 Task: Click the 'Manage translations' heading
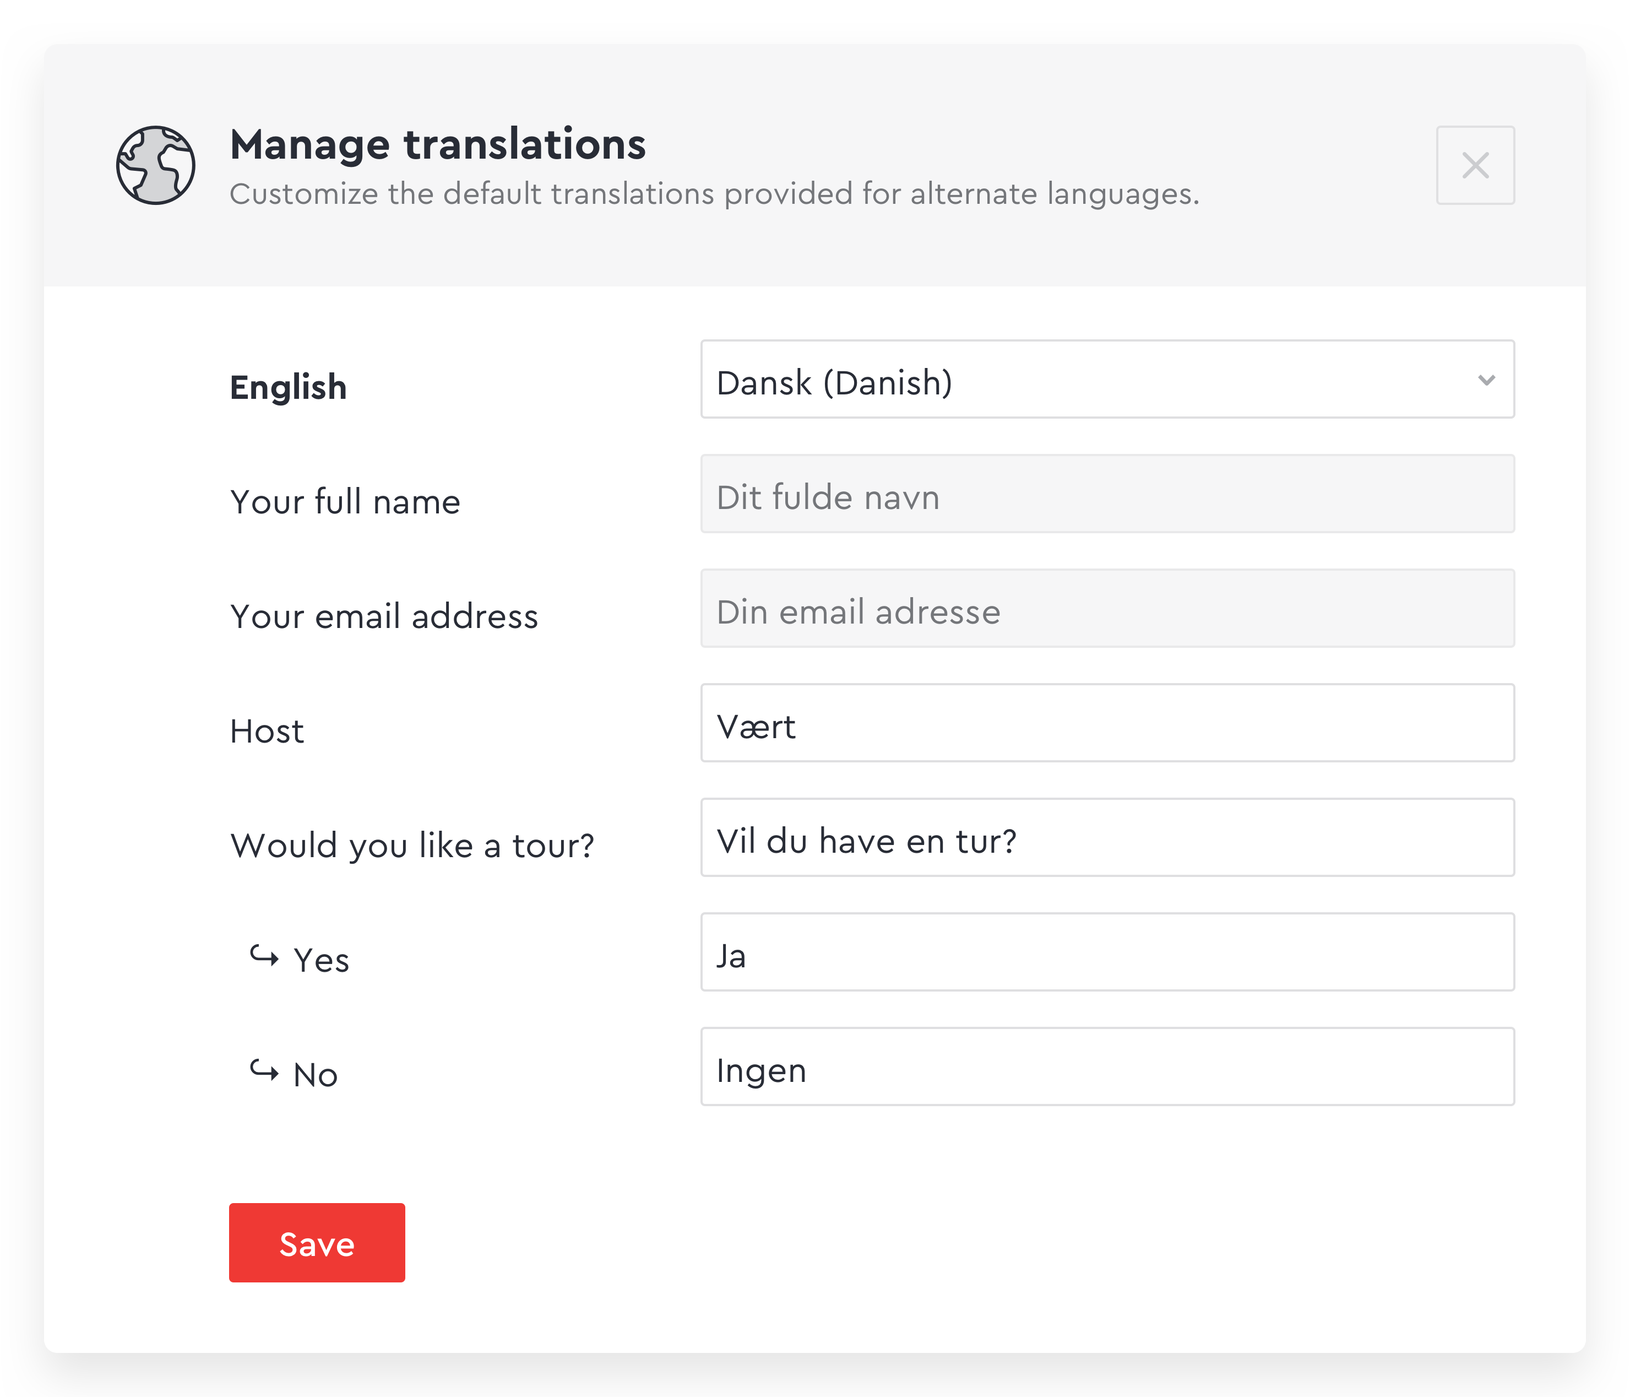coord(437,145)
